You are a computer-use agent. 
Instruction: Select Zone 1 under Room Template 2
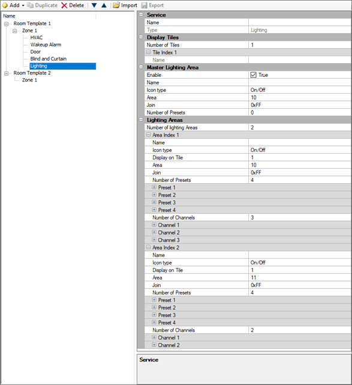pyautogui.click(x=29, y=80)
